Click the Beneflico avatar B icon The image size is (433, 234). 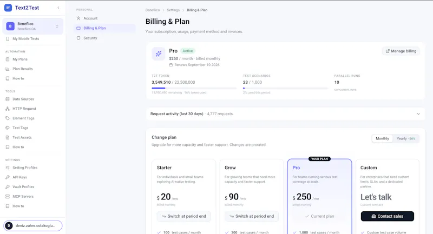(x=10, y=26)
